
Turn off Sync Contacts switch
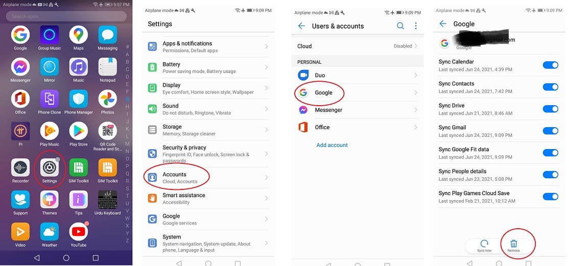550,87
